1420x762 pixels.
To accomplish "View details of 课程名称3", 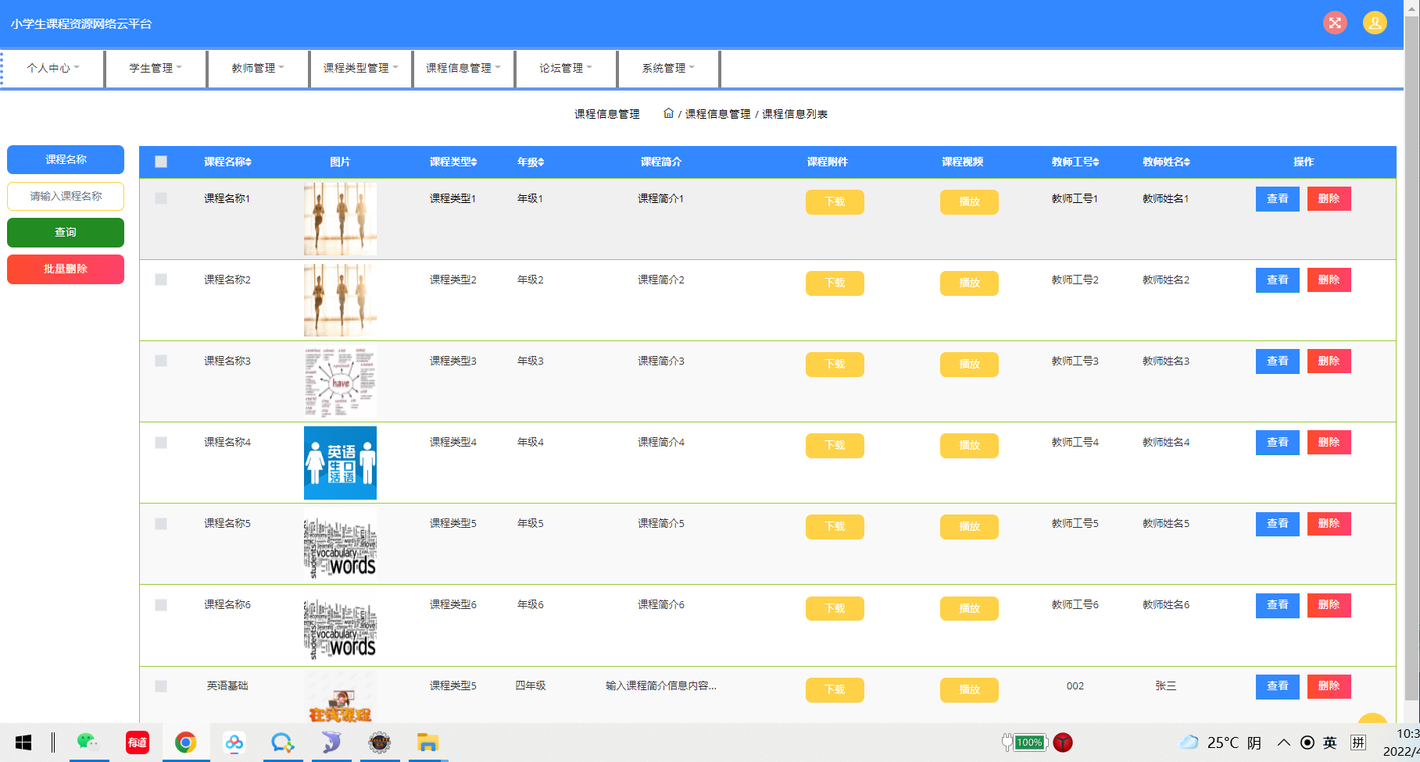I will pos(1277,361).
